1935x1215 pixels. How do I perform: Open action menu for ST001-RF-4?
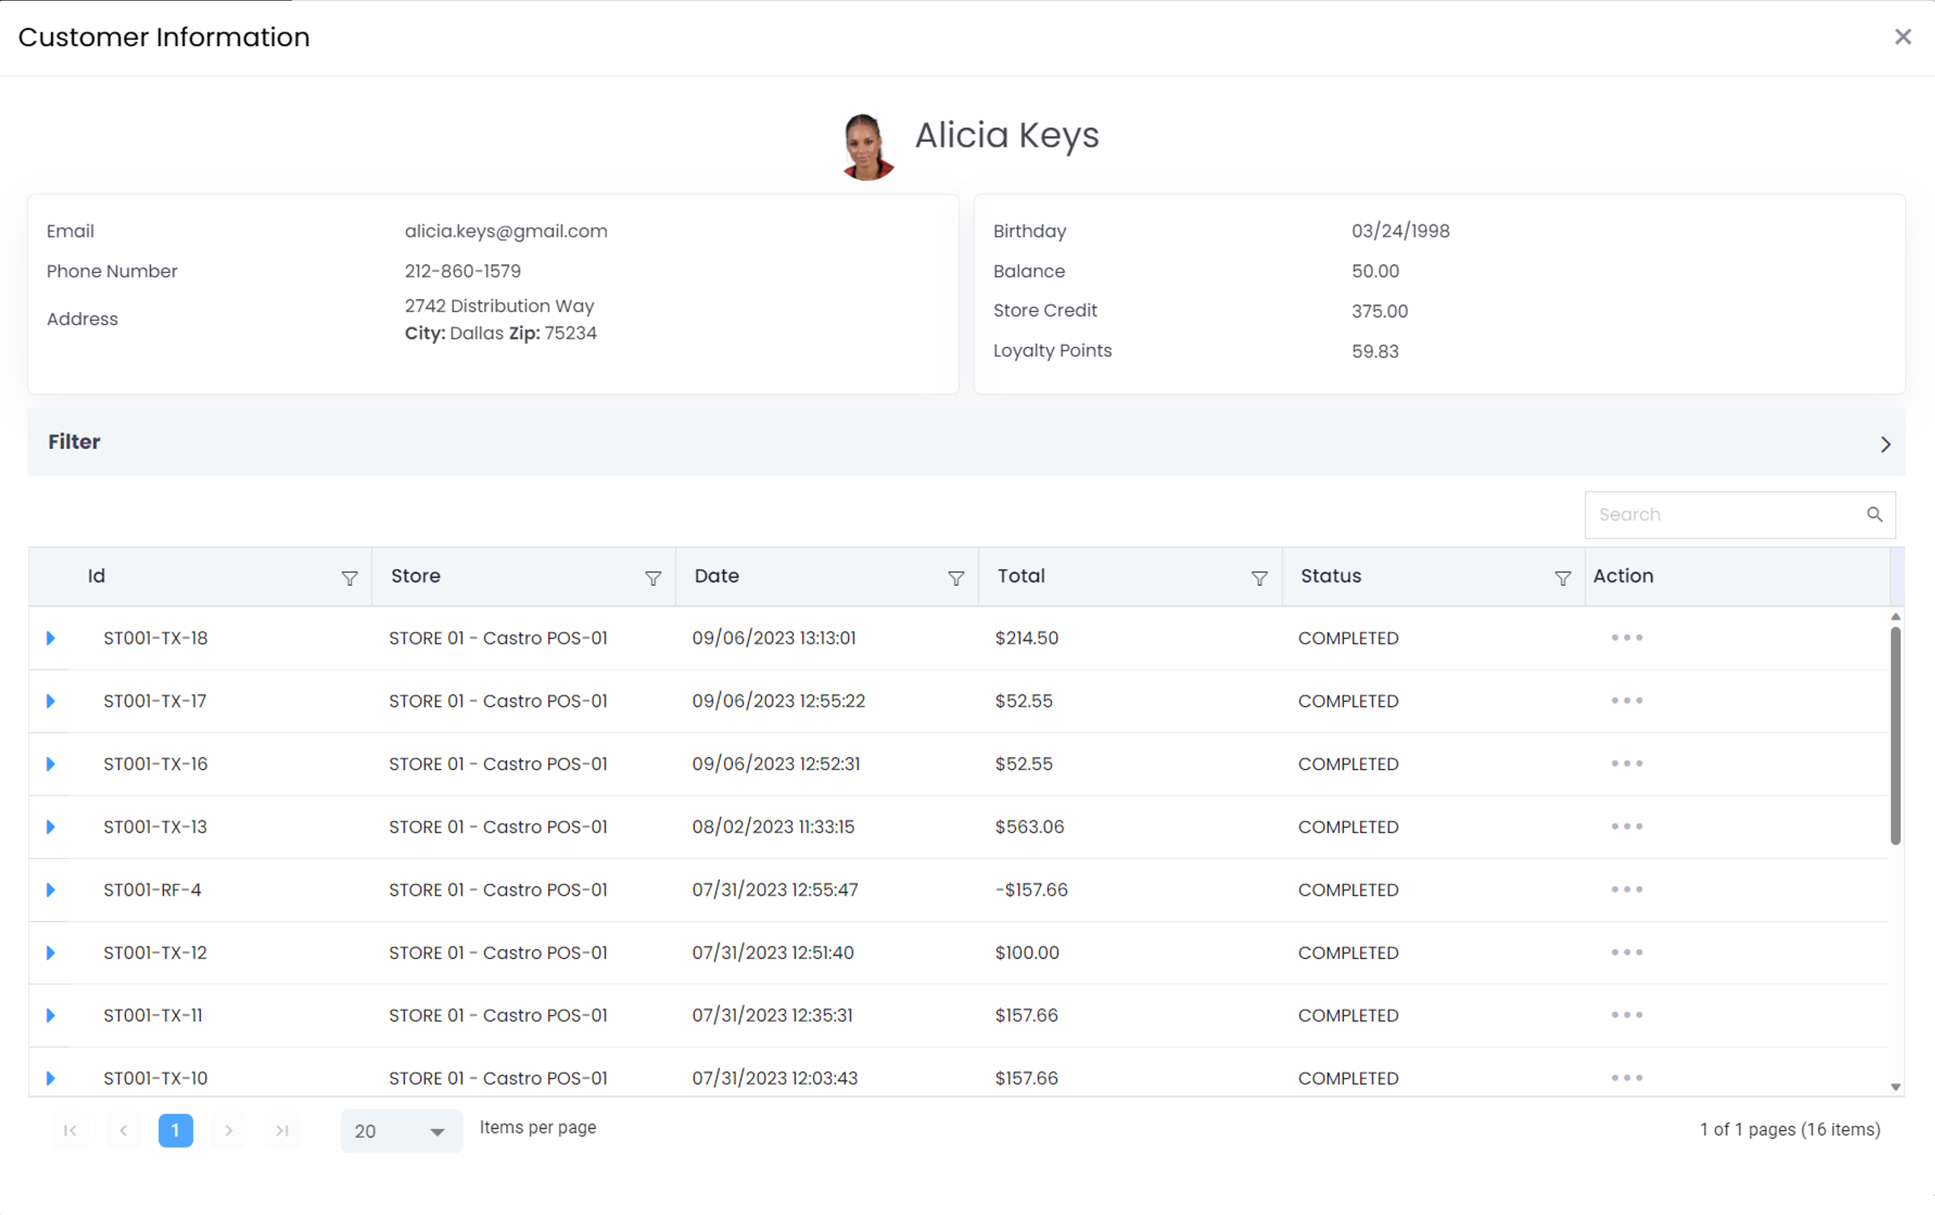tap(1626, 889)
